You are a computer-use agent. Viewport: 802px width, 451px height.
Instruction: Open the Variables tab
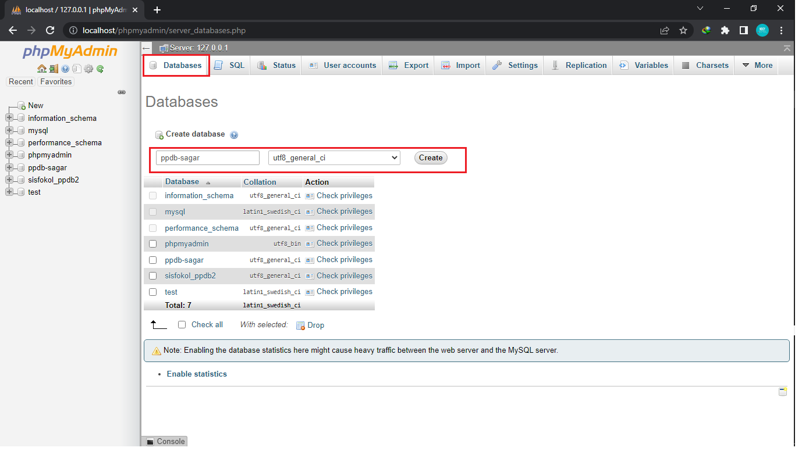[x=644, y=66]
